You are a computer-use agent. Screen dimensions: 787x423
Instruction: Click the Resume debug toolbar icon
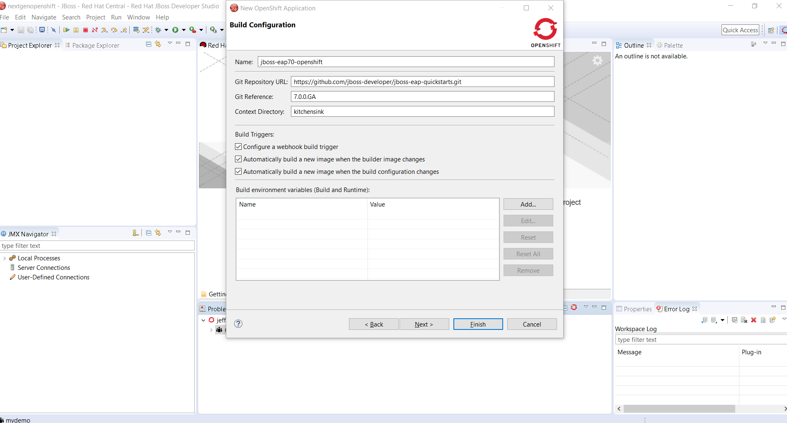pyautogui.click(x=66, y=30)
